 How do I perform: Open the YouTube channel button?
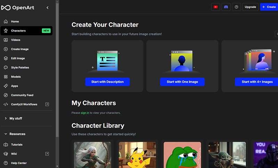click(x=215, y=7)
